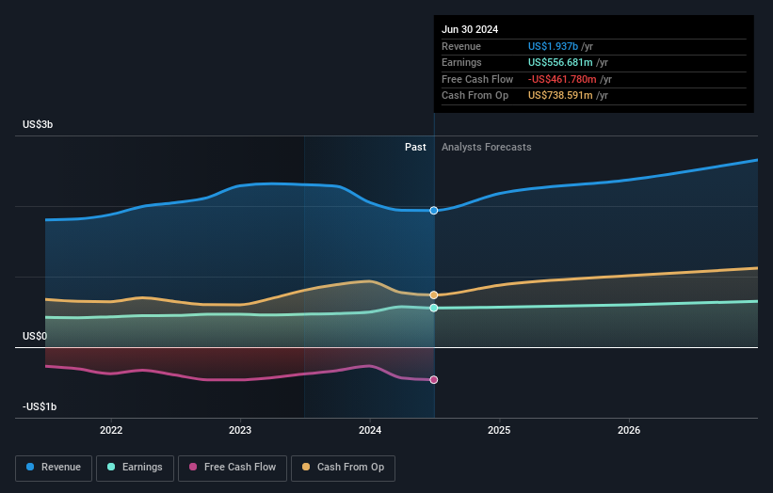Screen dimensions: 773x493
Task: Click the Past section label
Action: [415, 147]
